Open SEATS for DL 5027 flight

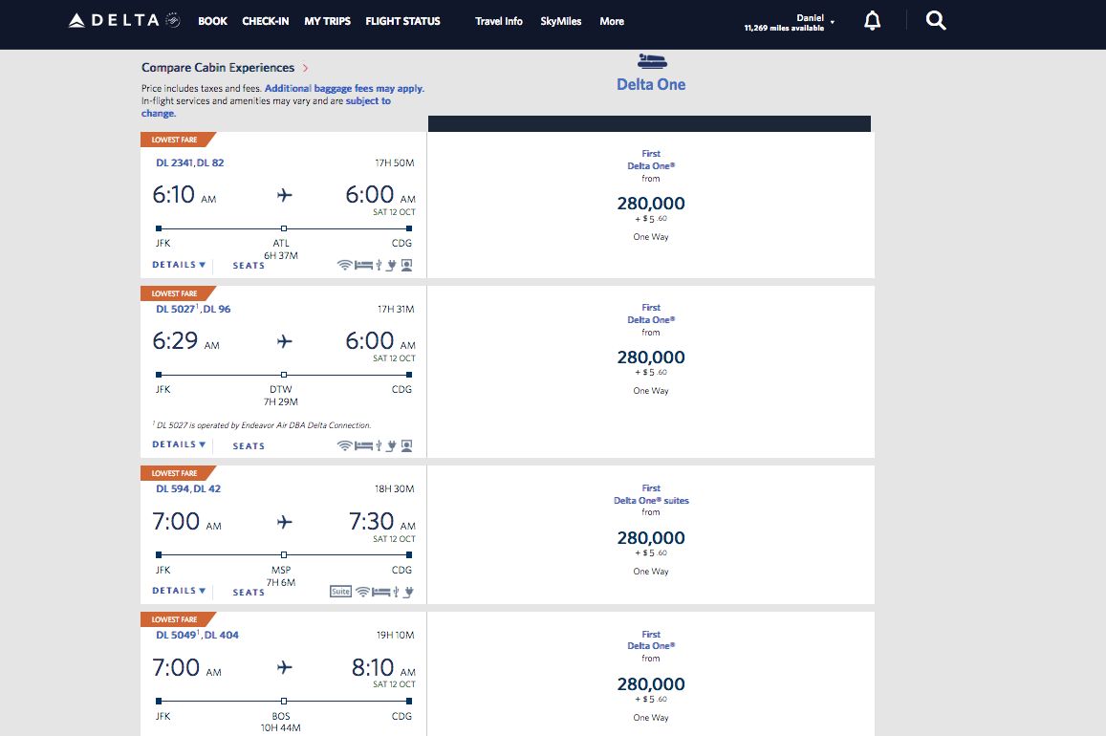tap(249, 446)
